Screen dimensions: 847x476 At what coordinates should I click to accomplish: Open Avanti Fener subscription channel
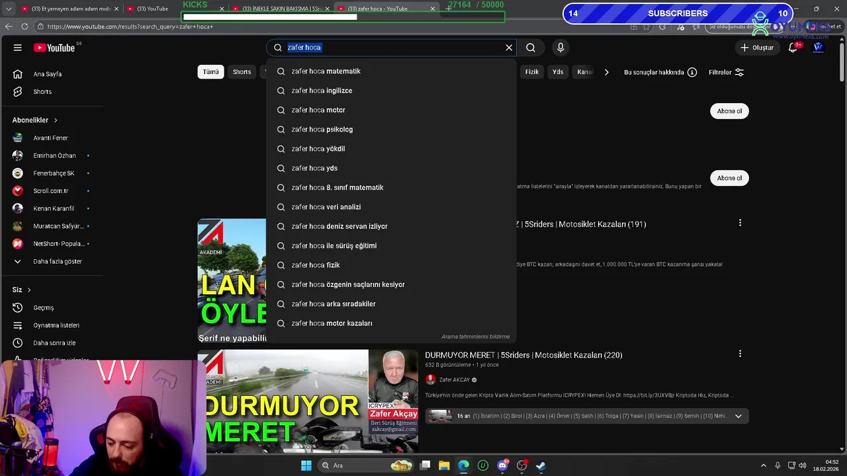coord(52,138)
